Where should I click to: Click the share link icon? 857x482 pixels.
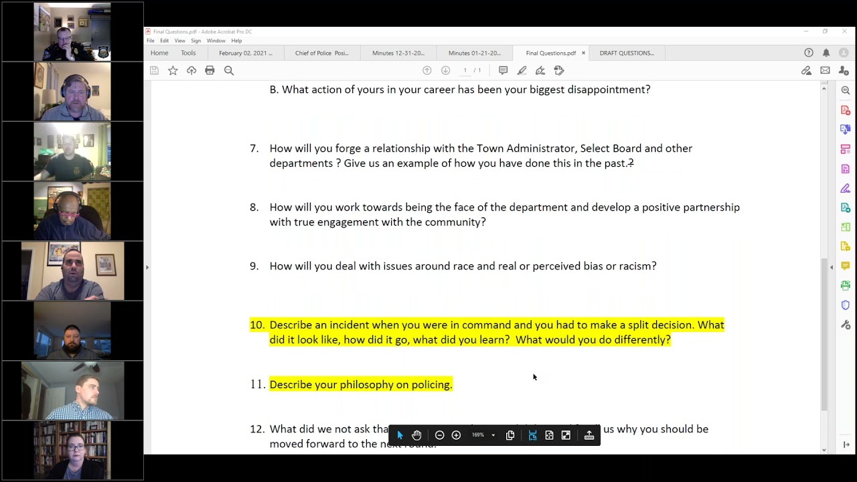pos(806,70)
